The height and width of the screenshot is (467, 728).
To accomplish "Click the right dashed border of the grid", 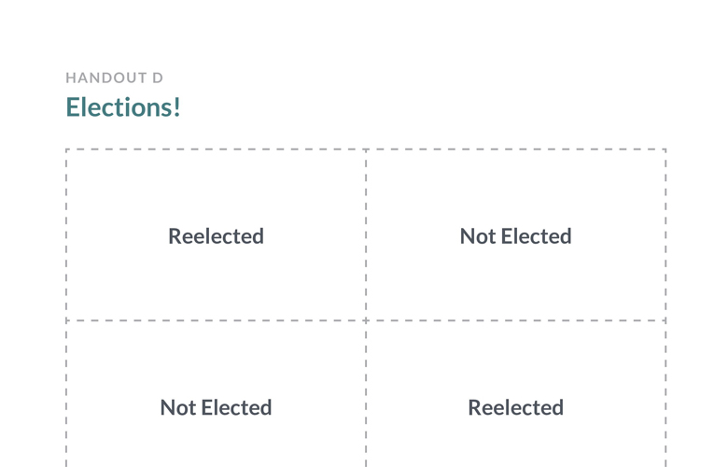I will (x=665, y=233).
